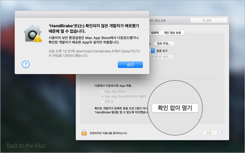The image size is (245, 153).
Task: Click the alert headline about HandBrake developer
Action: pos(94,28)
